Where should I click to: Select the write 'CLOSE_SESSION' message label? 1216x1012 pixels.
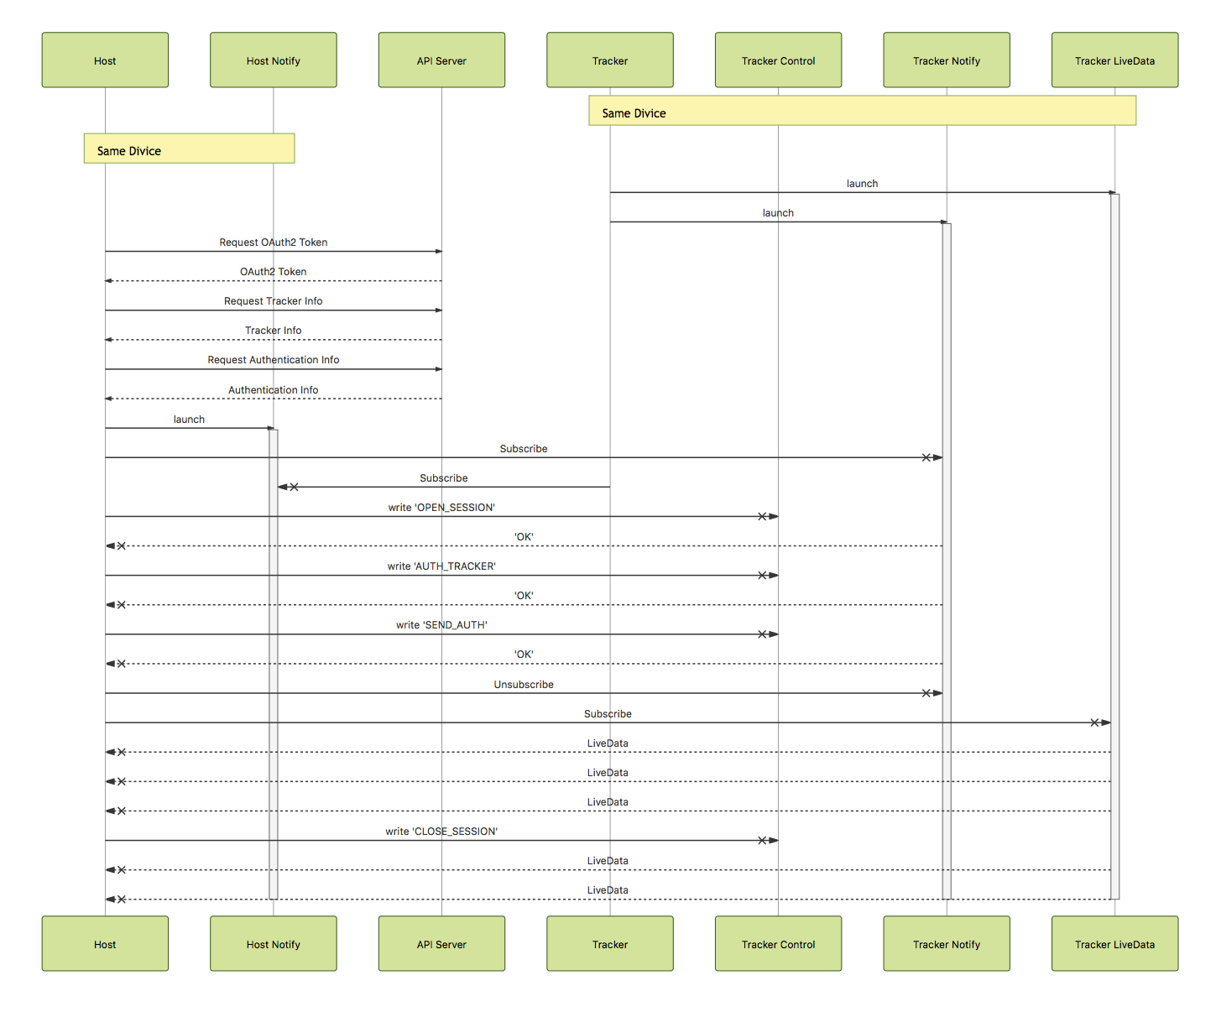[441, 832]
